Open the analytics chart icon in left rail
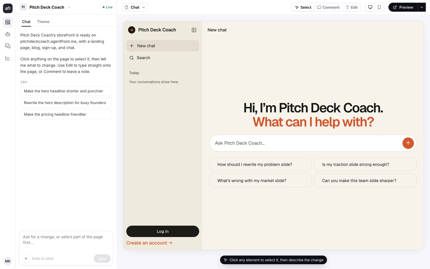Screen dimensions: 430x269 8,58
